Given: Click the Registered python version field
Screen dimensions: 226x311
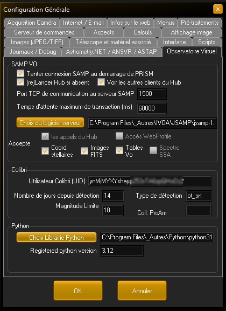Looking at the screenshot, I should click(x=122, y=251).
